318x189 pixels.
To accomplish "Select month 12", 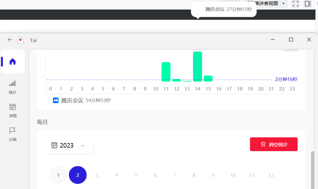I will [271, 175].
